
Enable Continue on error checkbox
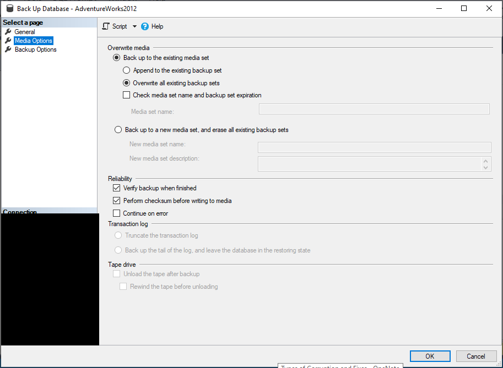(116, 213)
